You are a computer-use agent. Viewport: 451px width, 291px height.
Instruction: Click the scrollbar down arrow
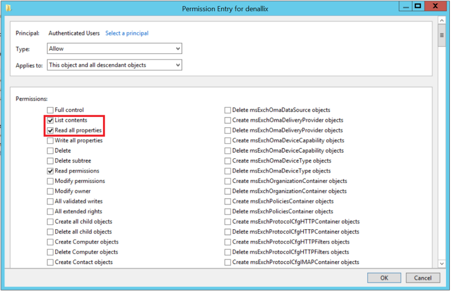[442, 263]
